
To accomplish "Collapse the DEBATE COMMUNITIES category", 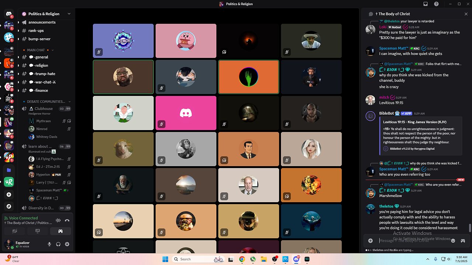I will tap(47, 102).
